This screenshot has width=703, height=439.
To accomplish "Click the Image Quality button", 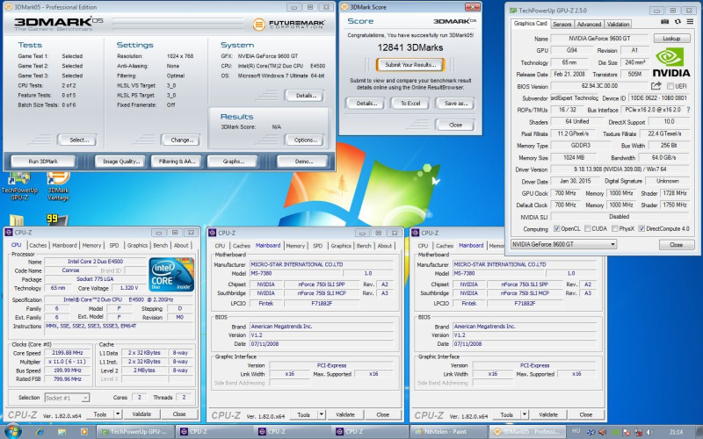I will click(x=121, y=162).
